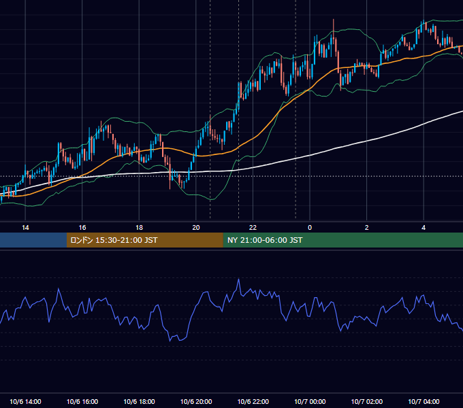The image size is (463, 408).
Task: Click the 10/6 14:00 date label
Action: 25,401
